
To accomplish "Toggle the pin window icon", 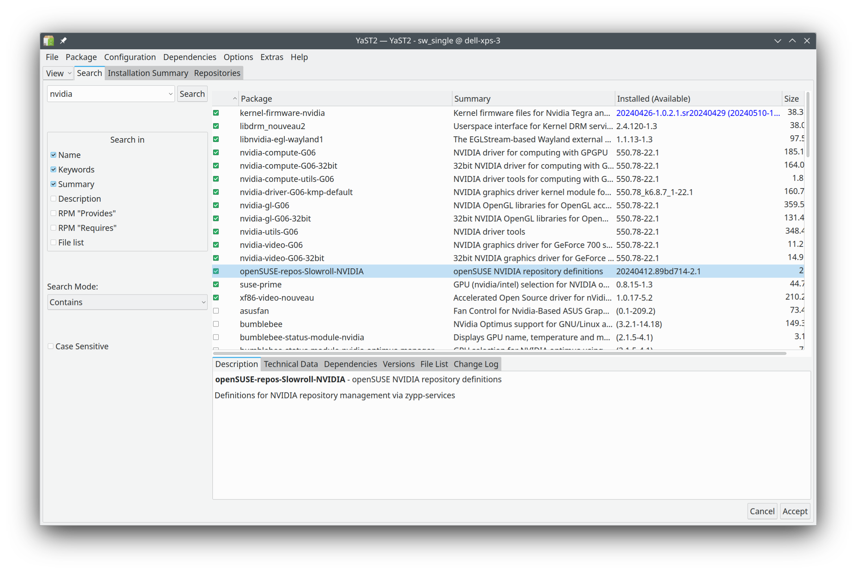I will 63,41.
